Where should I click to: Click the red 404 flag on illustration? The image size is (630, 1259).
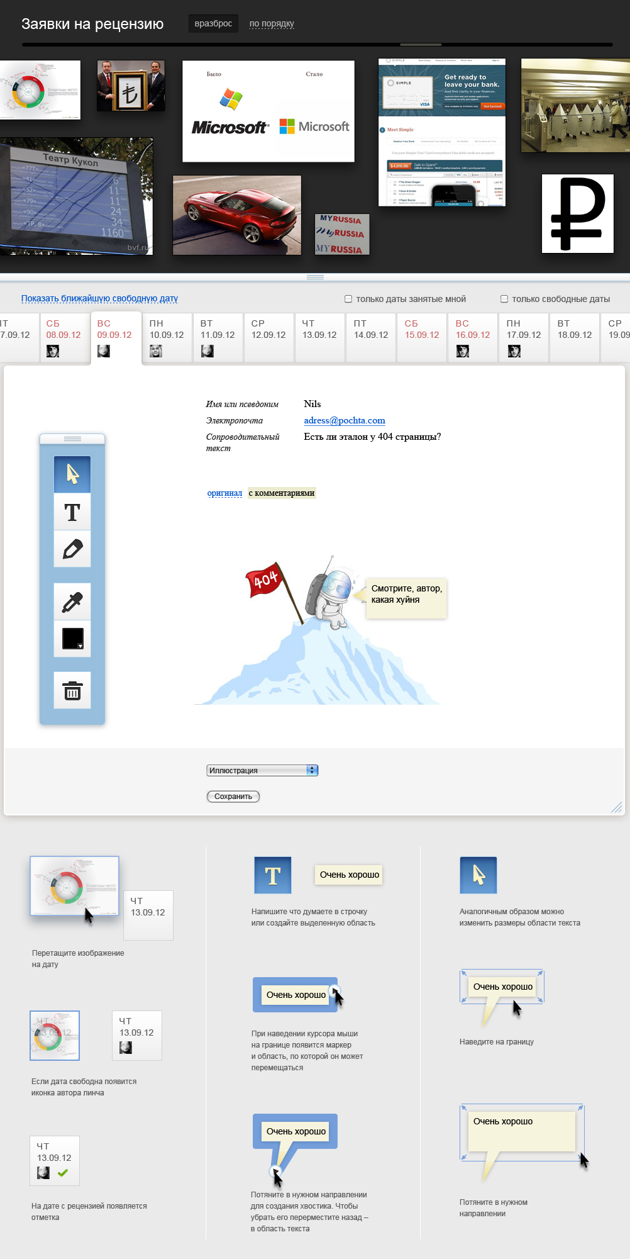(265, 579)
